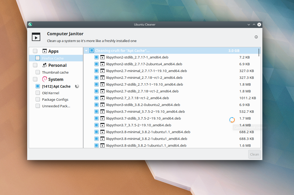Select Old Kernel in the sidebar

pyautogui.click(x=51, y=93)
